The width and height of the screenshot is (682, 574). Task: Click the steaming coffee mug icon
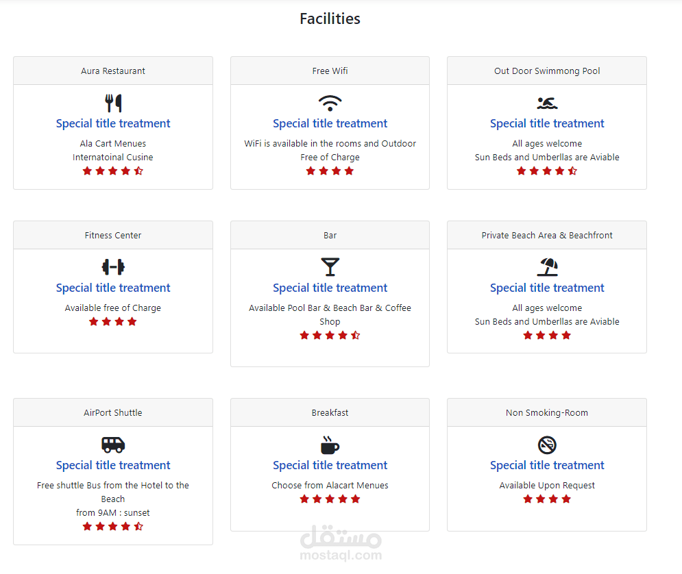click(x=330, y=445)
